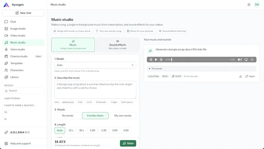Open the Library page
Screen dimensions: 264x149
tap(23, 77)
